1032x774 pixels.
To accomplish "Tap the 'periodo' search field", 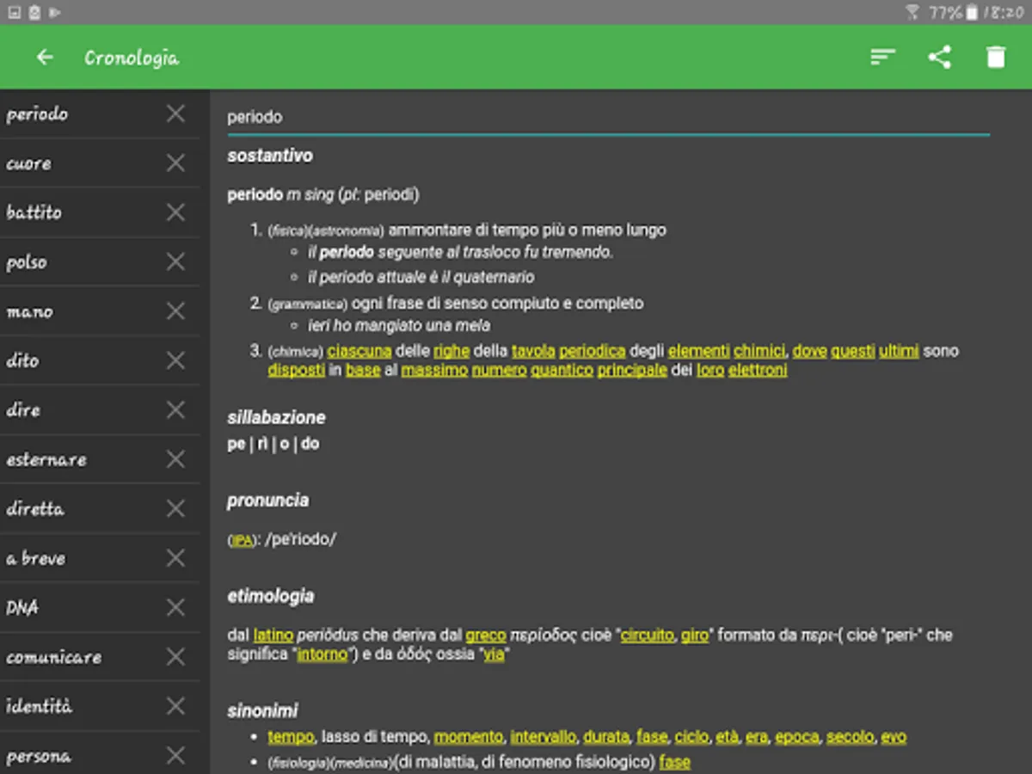I will 608,117.
